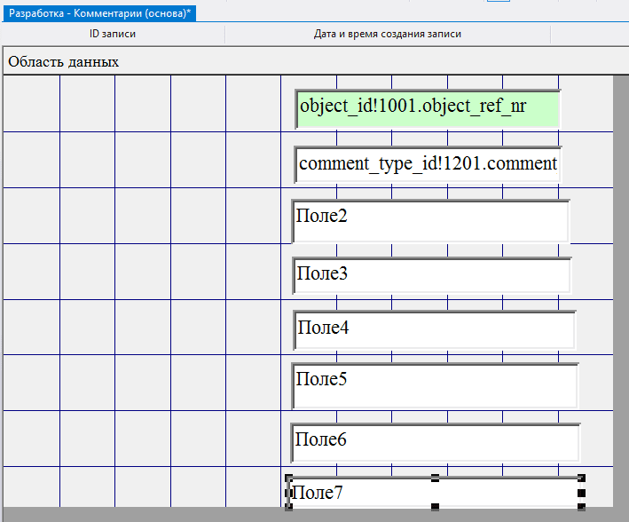Viewport: 629px width, 522px height.
Task: Click top-left move handle of Поле7
Action: pyautogui.click(x=289, y=478)
